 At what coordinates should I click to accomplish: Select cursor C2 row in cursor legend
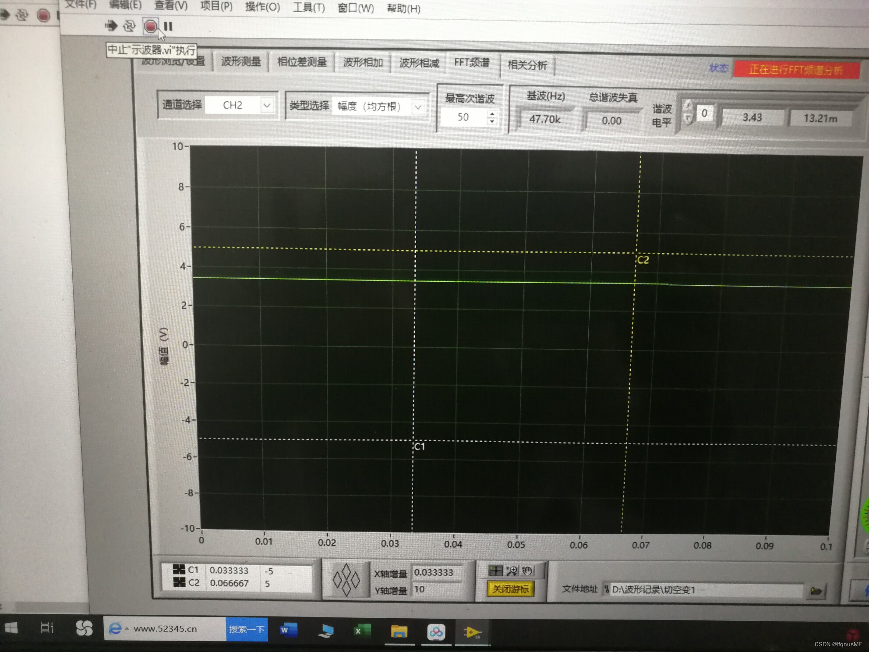click(x=193, y=583)
